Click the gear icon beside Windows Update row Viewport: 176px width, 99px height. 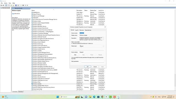(32, 84)
